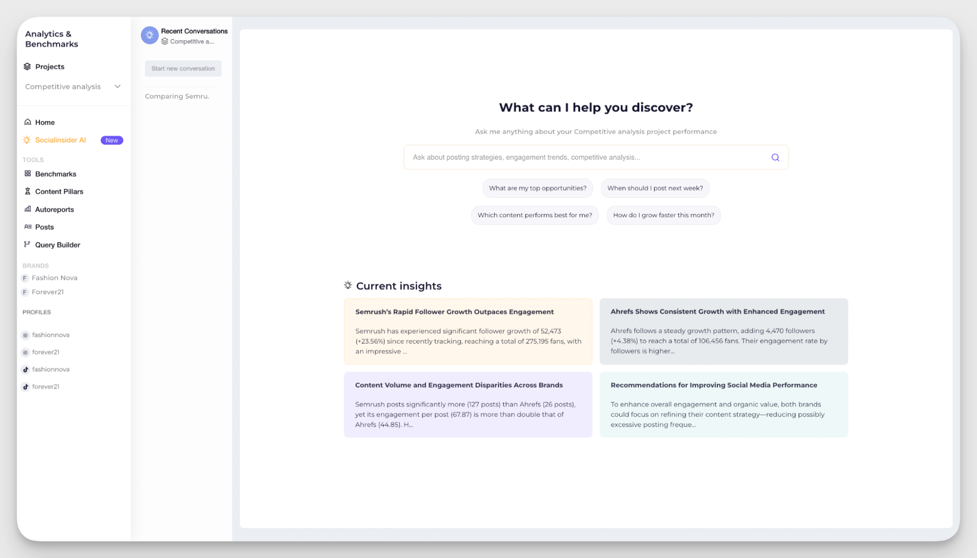
Task: Open the Projects panel icon
Action: (28, 66)
